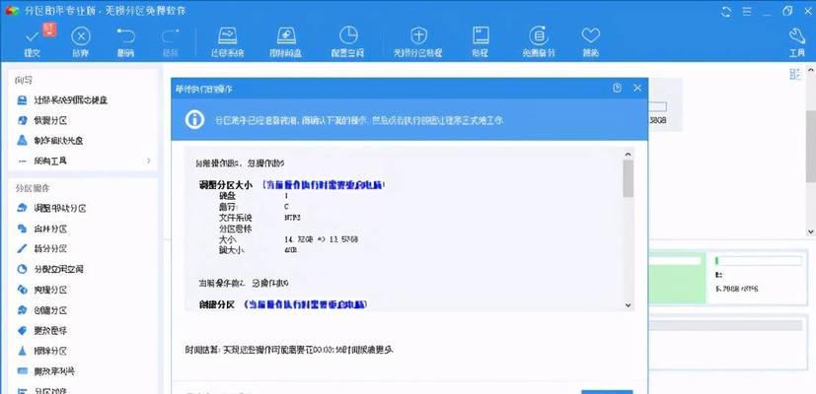Click the operations list vertical scrollbar thumb
Viewport: 816px width, 394px height.
[629, 178]
